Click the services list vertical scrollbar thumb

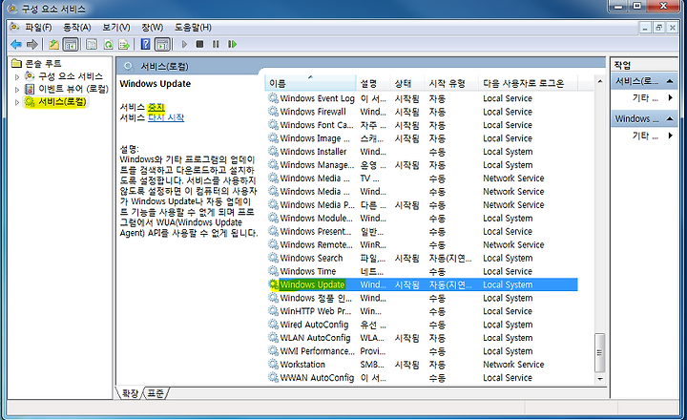[600, 352]
